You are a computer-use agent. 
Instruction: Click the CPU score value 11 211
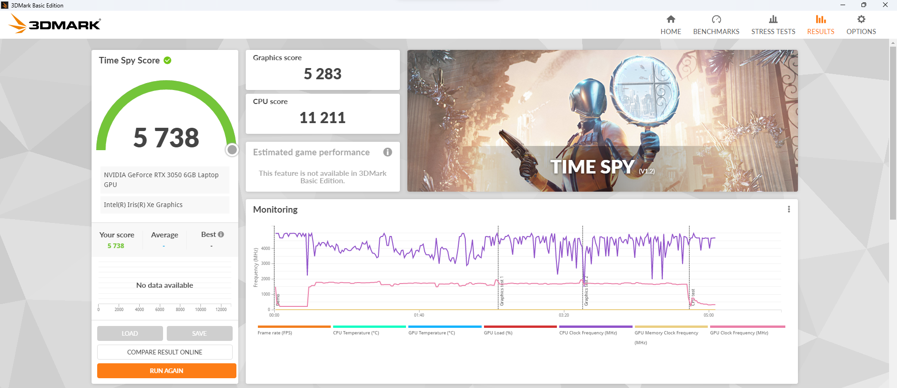tap(323, 118)
